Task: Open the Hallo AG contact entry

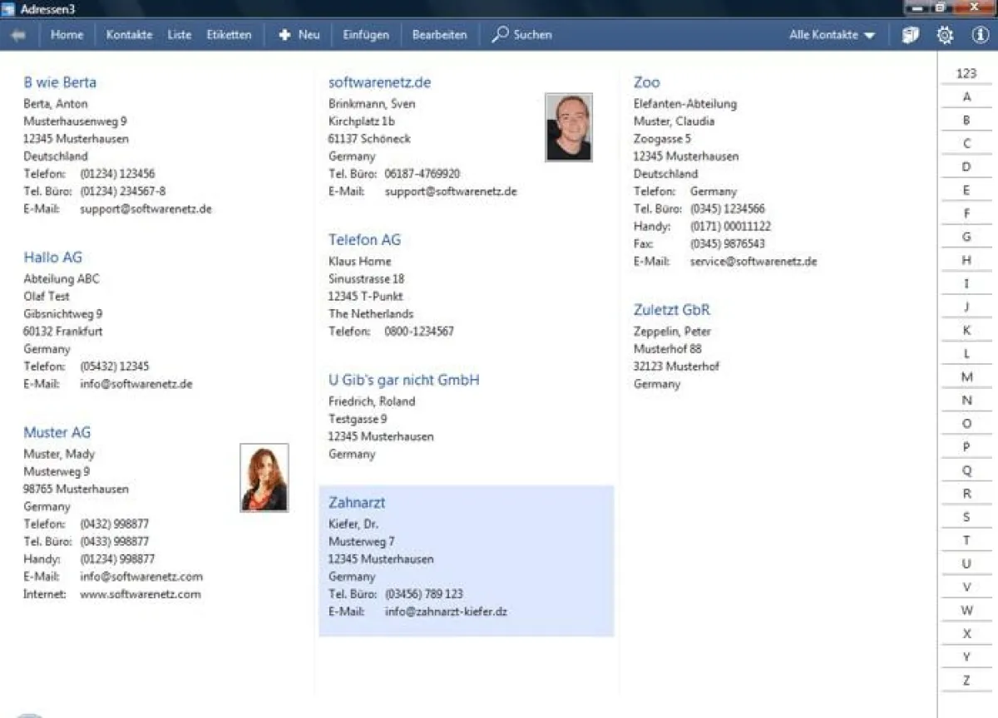Action: 52,257
